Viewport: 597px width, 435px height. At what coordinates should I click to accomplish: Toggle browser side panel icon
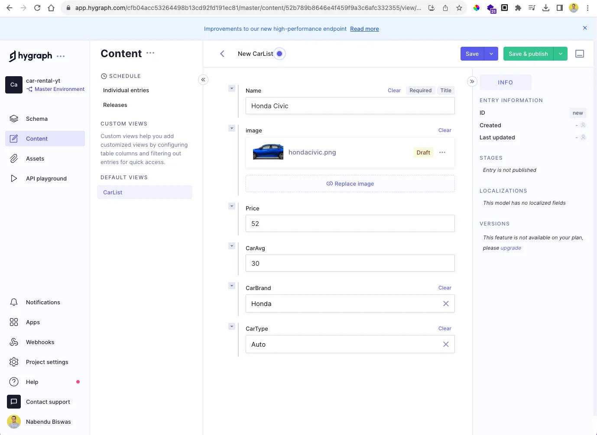coord(560,8)
